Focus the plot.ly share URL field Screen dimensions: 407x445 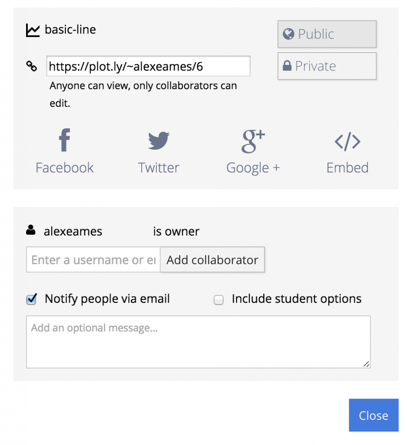click(148, 66)
